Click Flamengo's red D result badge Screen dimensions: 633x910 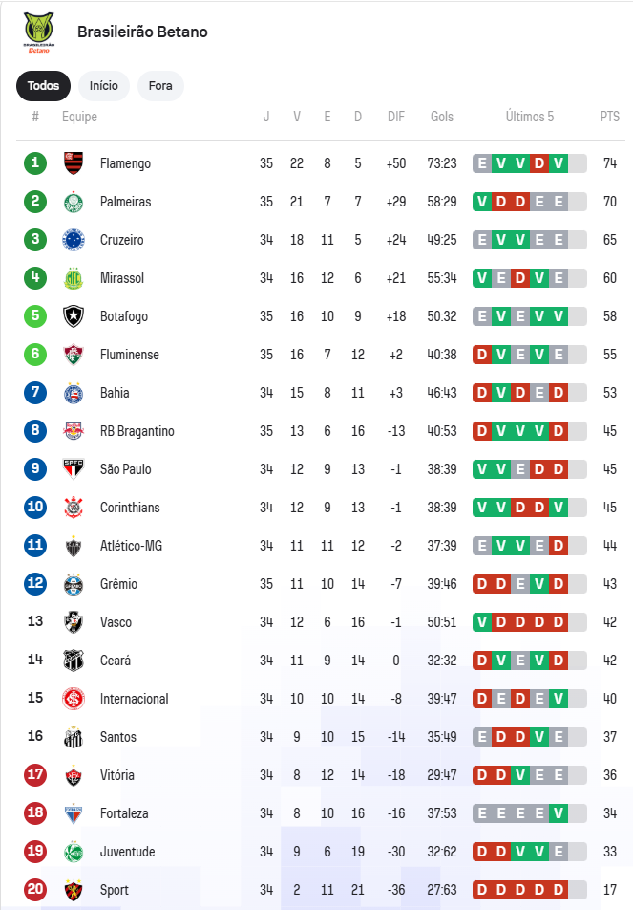click(x=539, y=163)
